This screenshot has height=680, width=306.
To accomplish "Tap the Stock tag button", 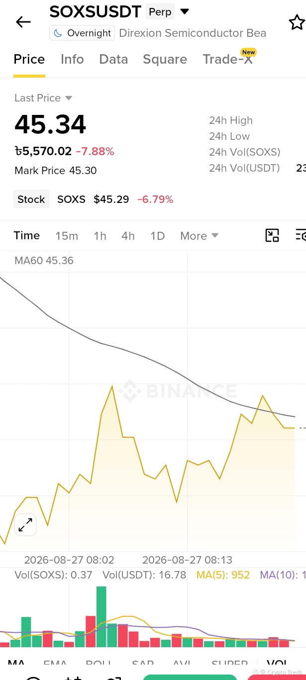I will (x=31, y=199).
